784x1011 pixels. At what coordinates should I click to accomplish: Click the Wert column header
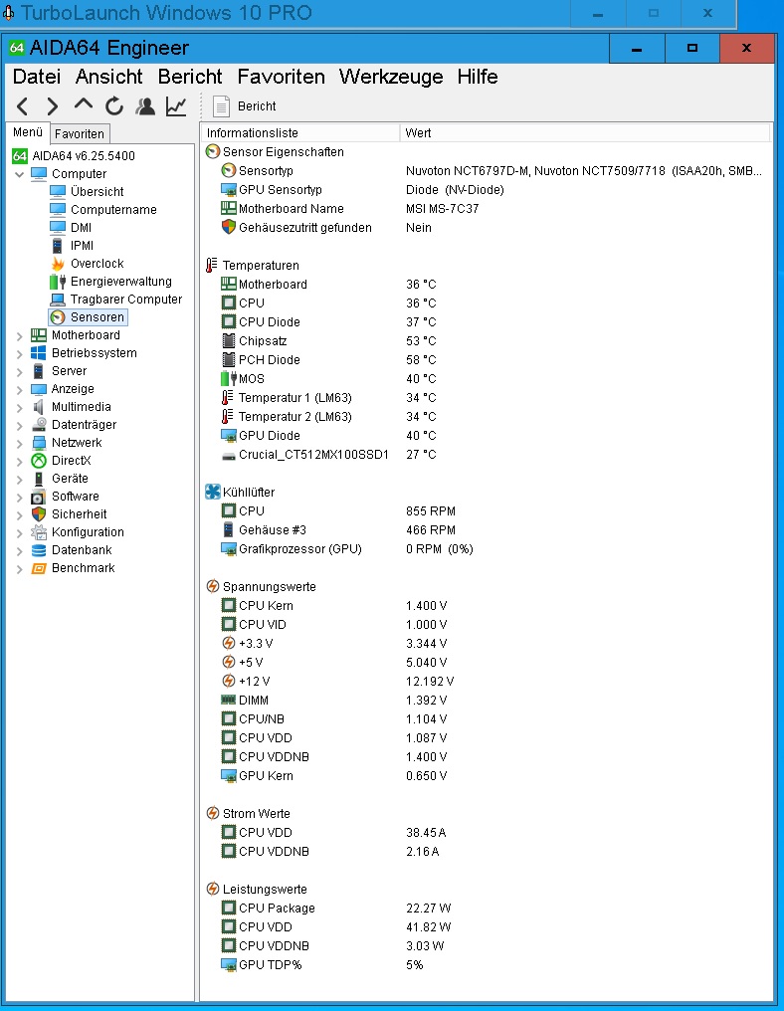[585, 132]
